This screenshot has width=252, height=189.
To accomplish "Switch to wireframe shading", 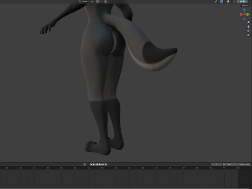I will tap(238, 2).
